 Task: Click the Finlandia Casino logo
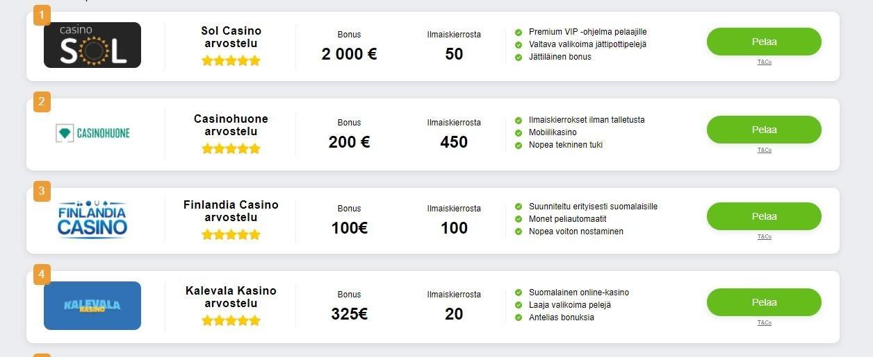92,220
